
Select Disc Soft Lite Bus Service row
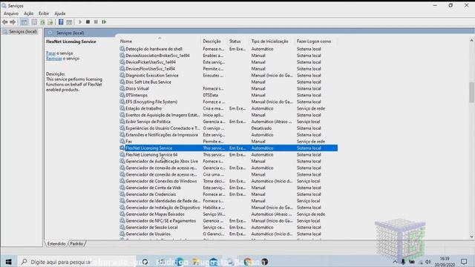point(229,82)
